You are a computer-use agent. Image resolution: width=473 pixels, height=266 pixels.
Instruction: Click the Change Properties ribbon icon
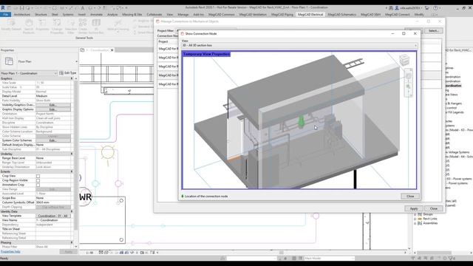(57, 23)
